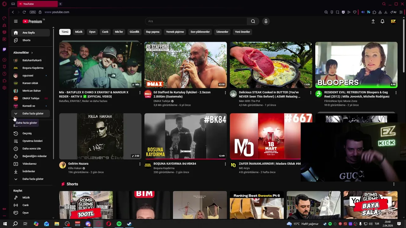
Task: Open the Opera main menu logo
Action: pyautogui.click(x=4, y=4)
